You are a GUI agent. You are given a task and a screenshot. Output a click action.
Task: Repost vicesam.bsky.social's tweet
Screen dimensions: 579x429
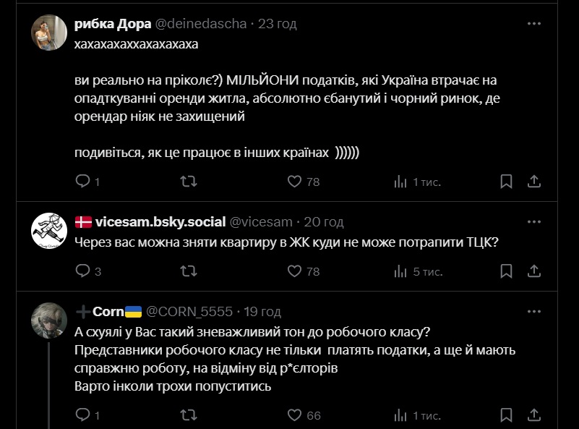pyautogui.click(x=188, y=271)
